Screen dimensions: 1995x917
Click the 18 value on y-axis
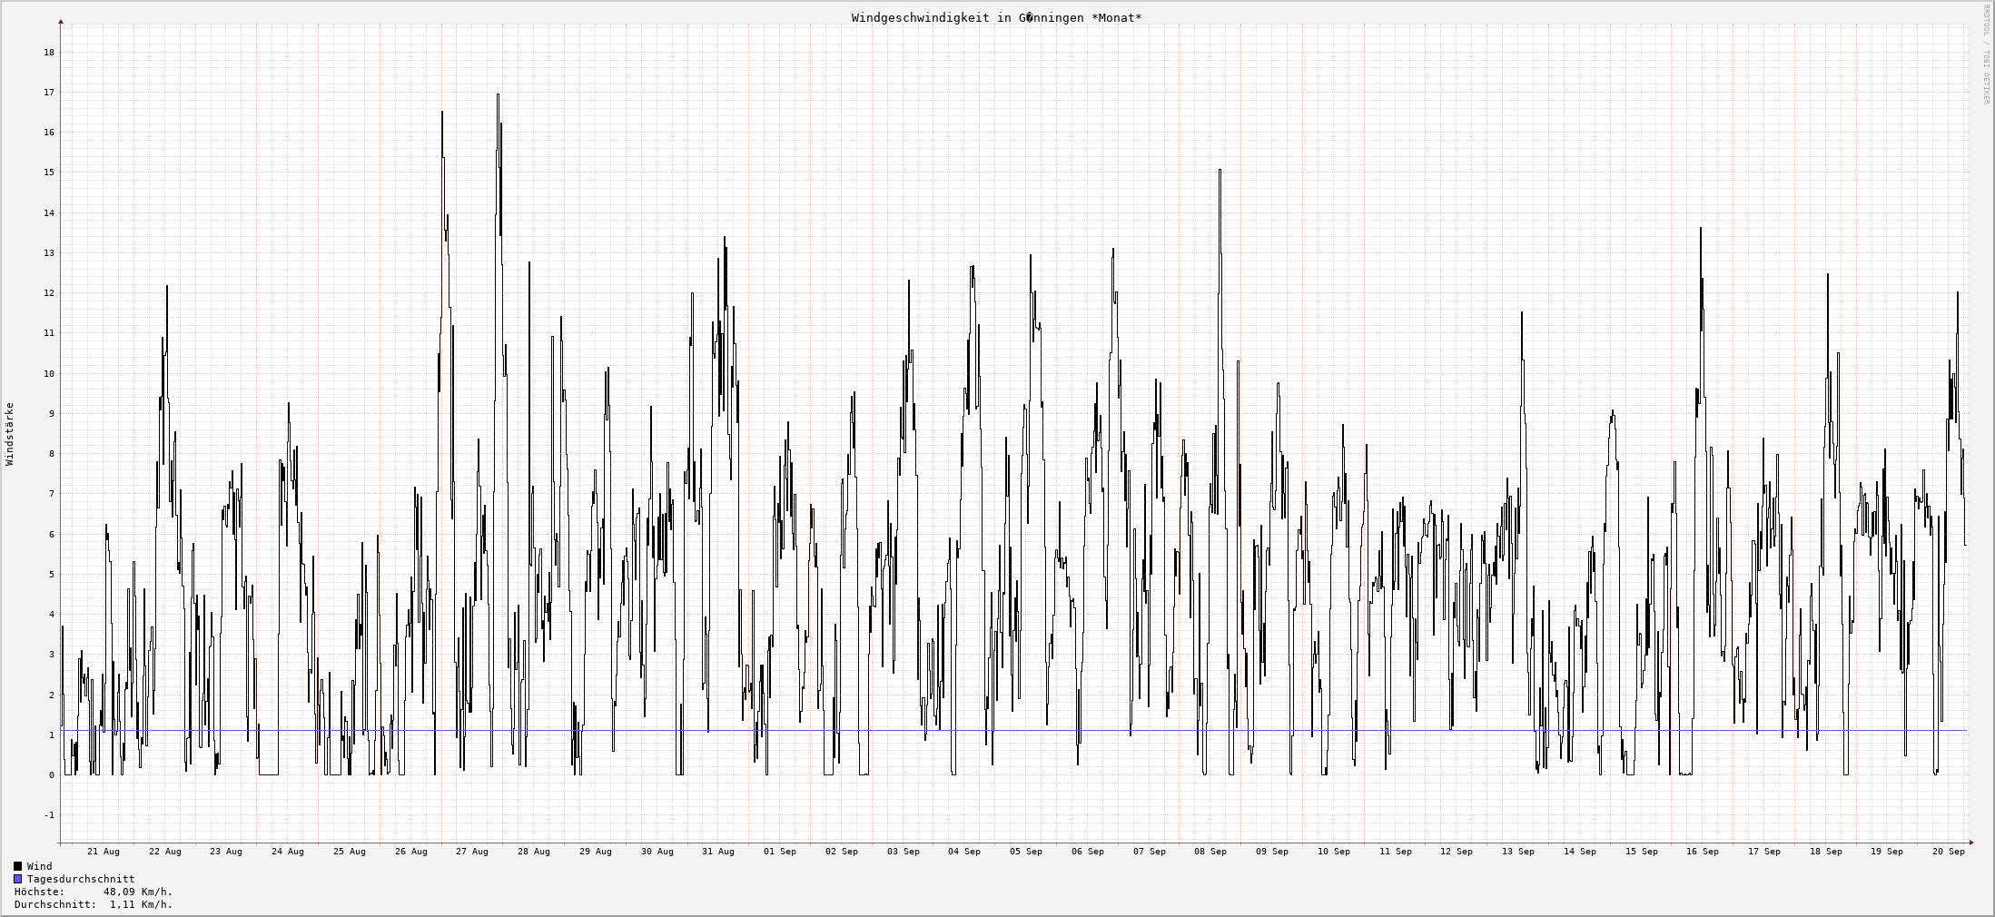[x=49, y=53]
